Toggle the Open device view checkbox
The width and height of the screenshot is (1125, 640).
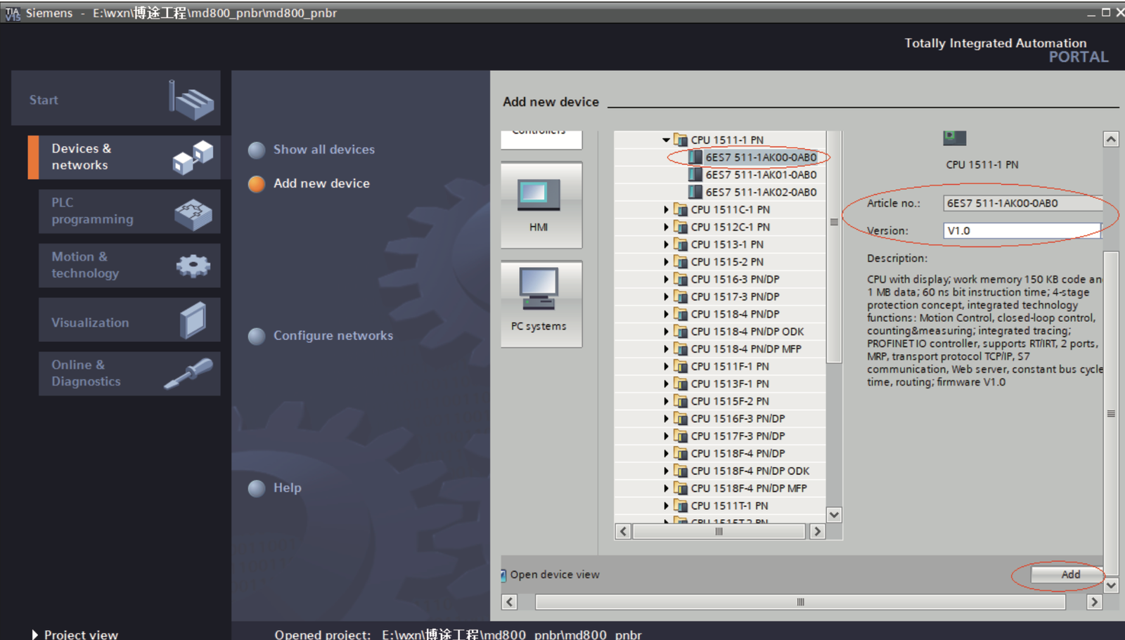click(x=503, y=575)
